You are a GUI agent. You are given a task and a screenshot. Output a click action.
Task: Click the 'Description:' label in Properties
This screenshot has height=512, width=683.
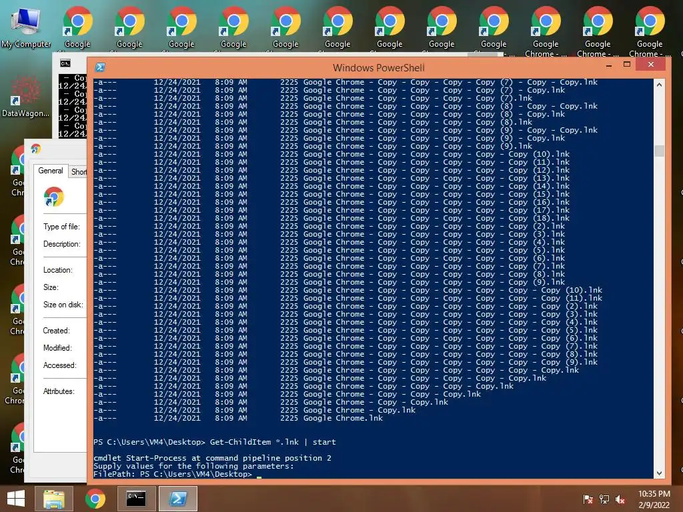(62, 244)
